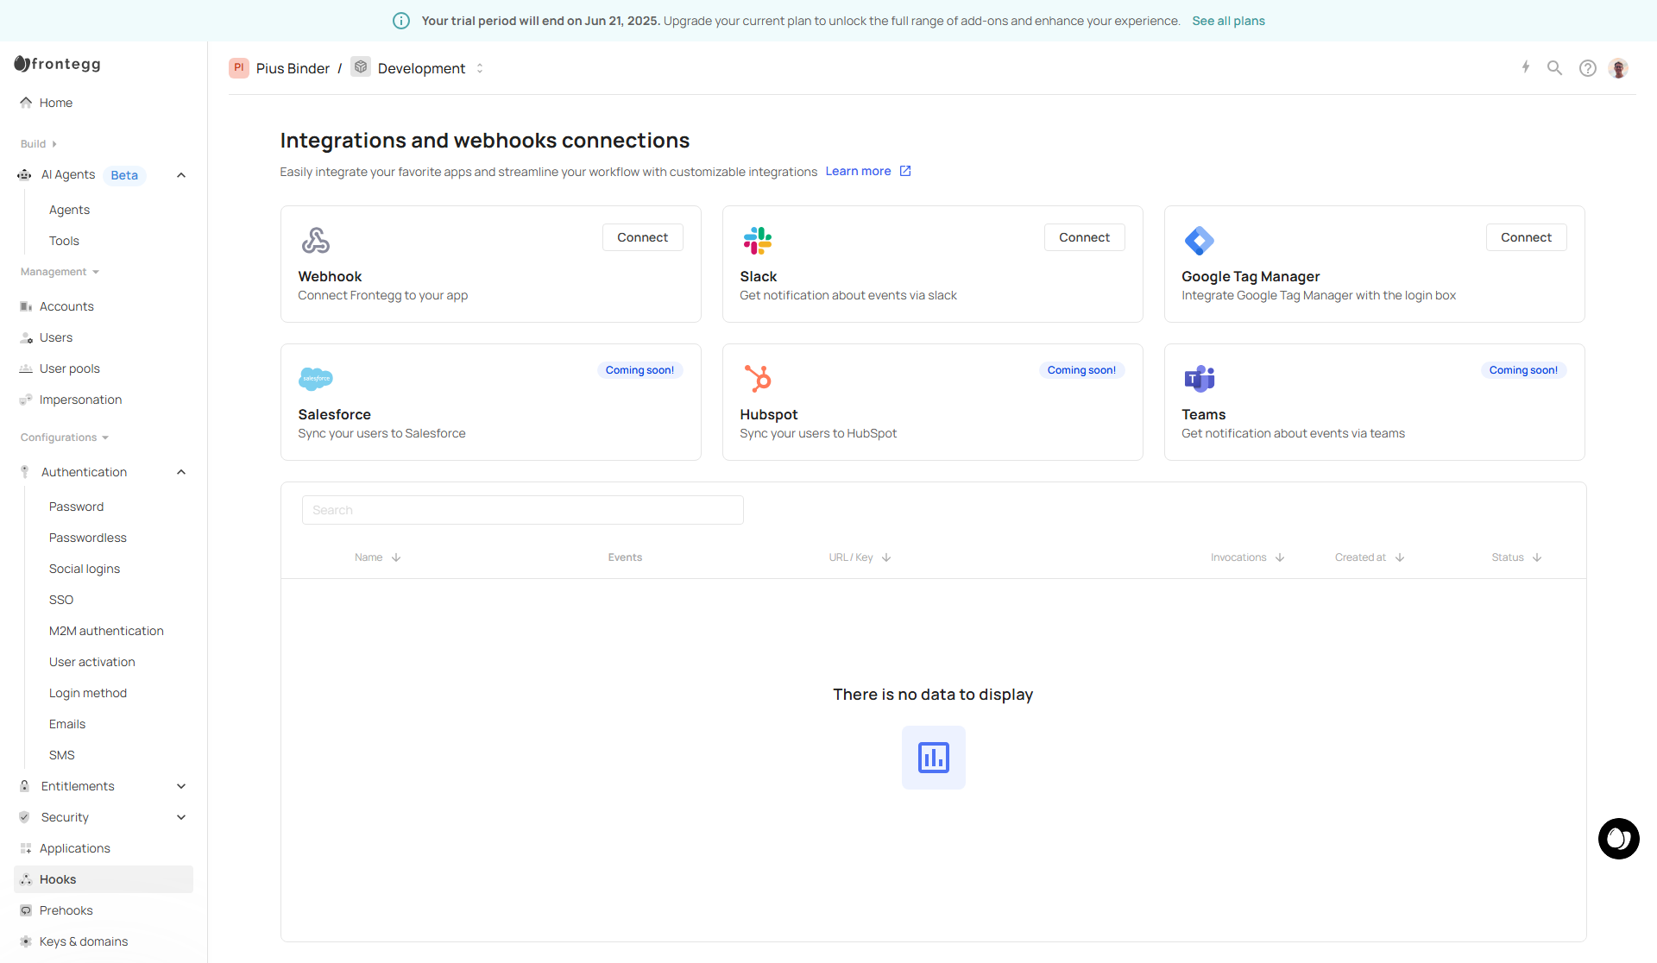
Task: Open Agents under AI Agents
Action: [x=69, y=210]
